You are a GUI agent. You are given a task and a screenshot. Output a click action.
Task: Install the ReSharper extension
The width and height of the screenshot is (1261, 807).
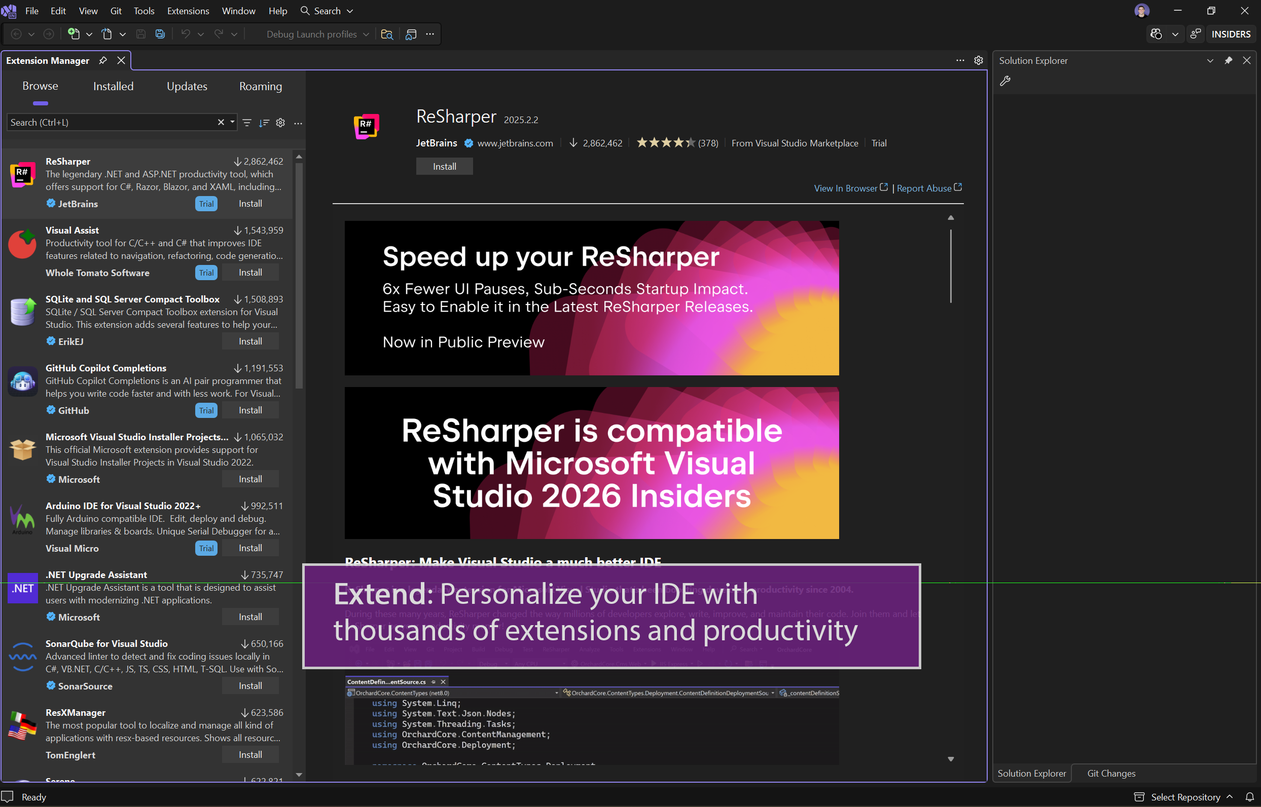pyautogui.click(x=444, y=166)
